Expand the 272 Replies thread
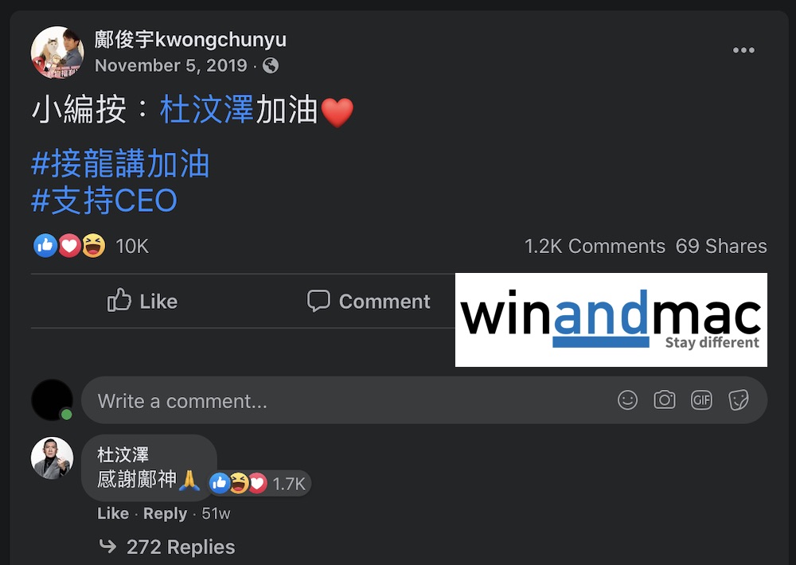Image resolution: width=796 pixels, height=565 pixels. (x=166, y=547)
